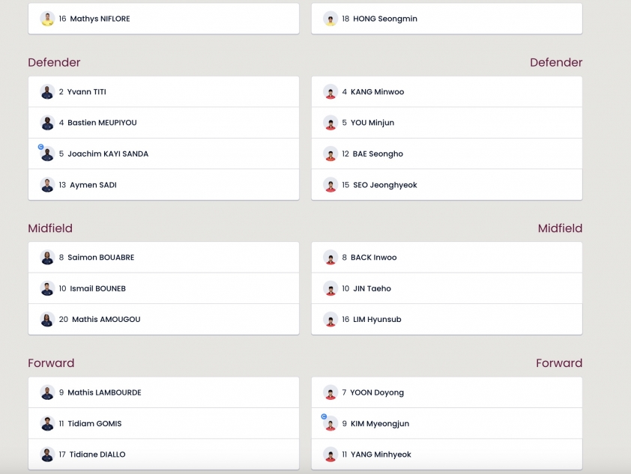Click KANG Minwoo's avatar image

pos(330,91)
